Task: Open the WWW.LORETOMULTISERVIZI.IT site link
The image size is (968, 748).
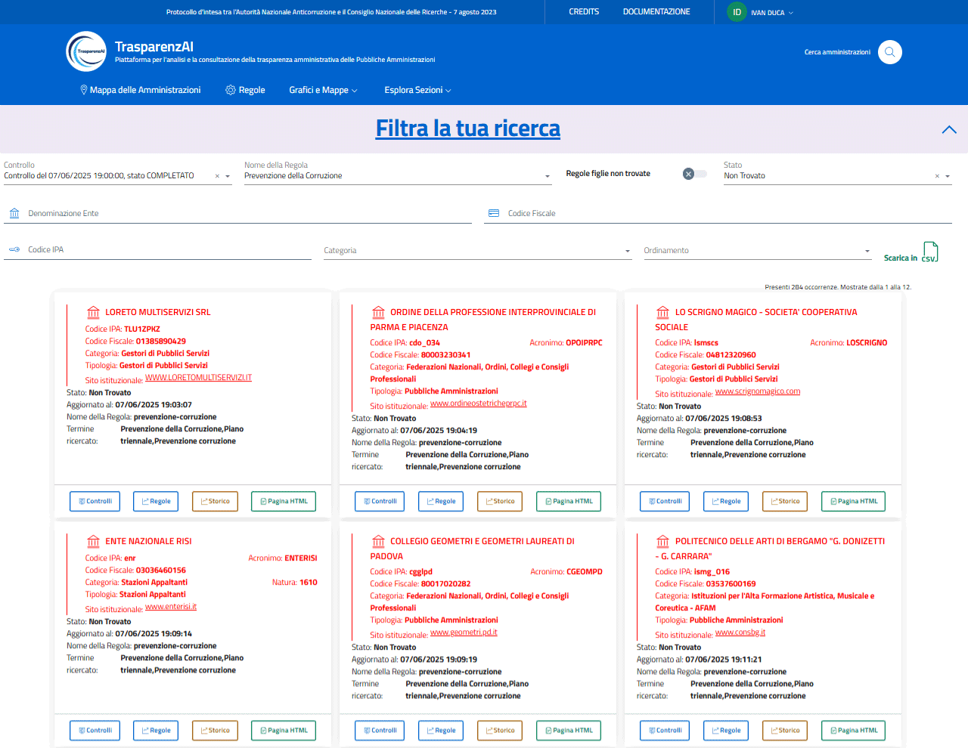Action: click(198, 377)
